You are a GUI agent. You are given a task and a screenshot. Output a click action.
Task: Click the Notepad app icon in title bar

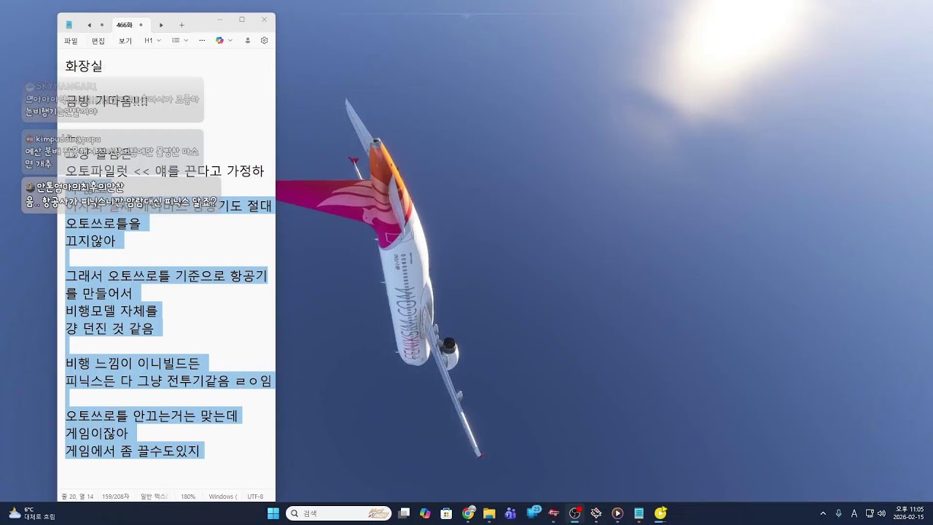click(x=69, y=25)
